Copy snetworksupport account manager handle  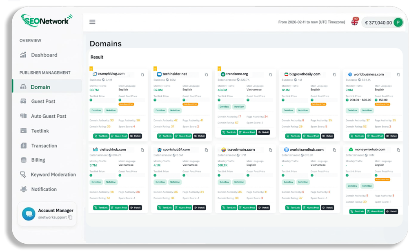[x=70, y=218]
